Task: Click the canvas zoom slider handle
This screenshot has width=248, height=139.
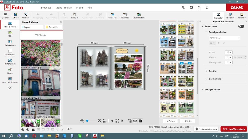Action: [x=87, y=121]
